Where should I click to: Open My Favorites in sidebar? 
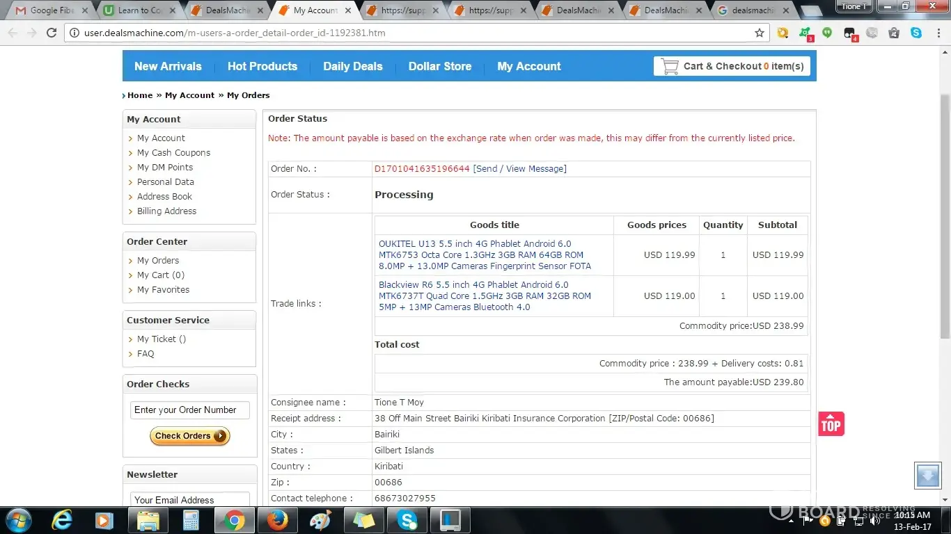pos(163,289)
